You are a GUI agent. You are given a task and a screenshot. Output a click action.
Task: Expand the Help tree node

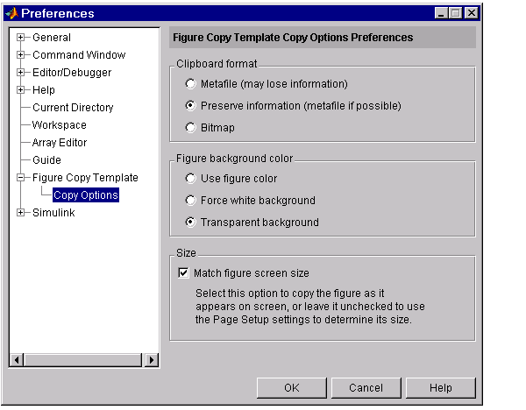[x=20, y=90]
